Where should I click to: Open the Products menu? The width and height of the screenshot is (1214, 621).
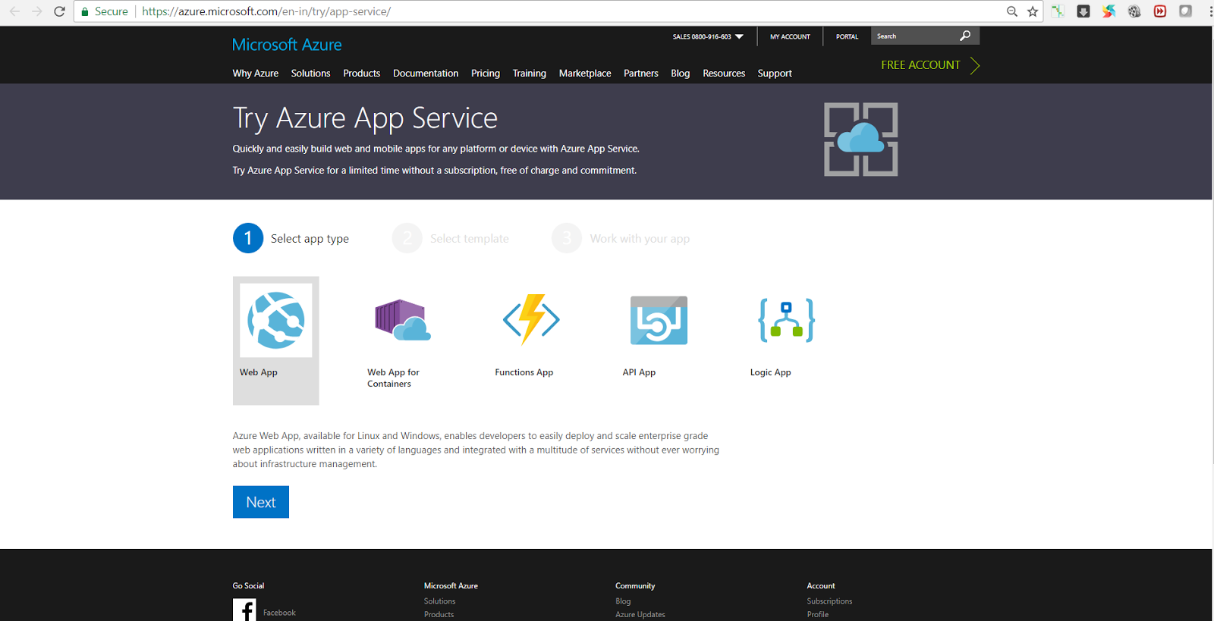(362, 74)
